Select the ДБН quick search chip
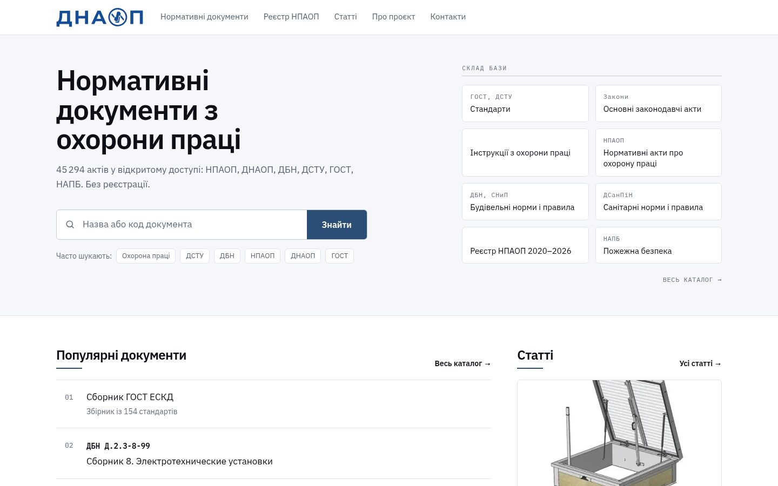This screenshot has width=778, height=486. click(x=227, y=256)
